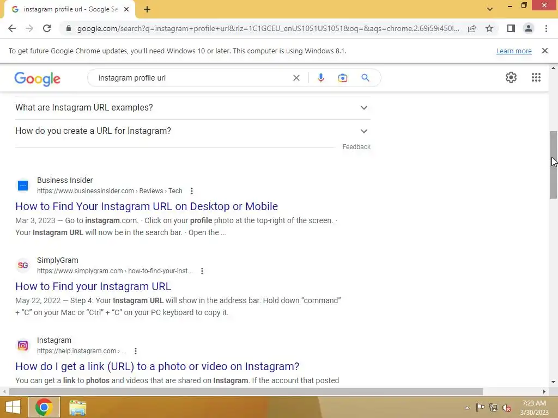Expand "How do you create a URL for Instagram?"

[192, 131]
